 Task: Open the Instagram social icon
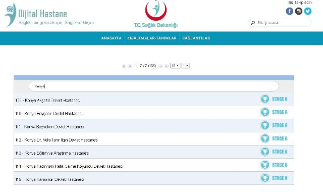pos(298,11)
